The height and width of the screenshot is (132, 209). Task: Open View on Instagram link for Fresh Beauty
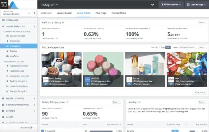(58, 84)
